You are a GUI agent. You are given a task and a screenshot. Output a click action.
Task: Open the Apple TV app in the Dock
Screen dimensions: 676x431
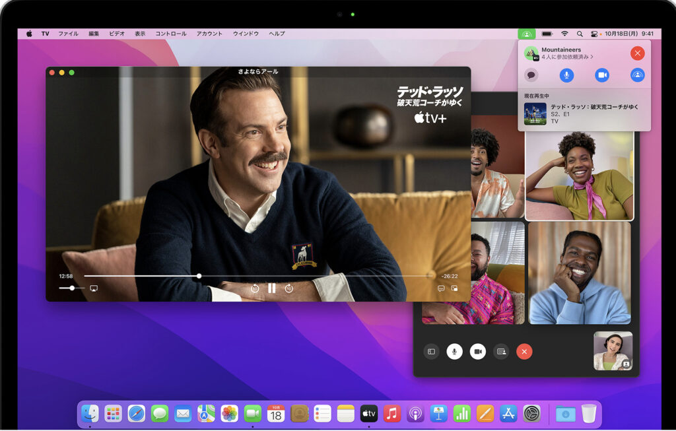tap(369, 414)
